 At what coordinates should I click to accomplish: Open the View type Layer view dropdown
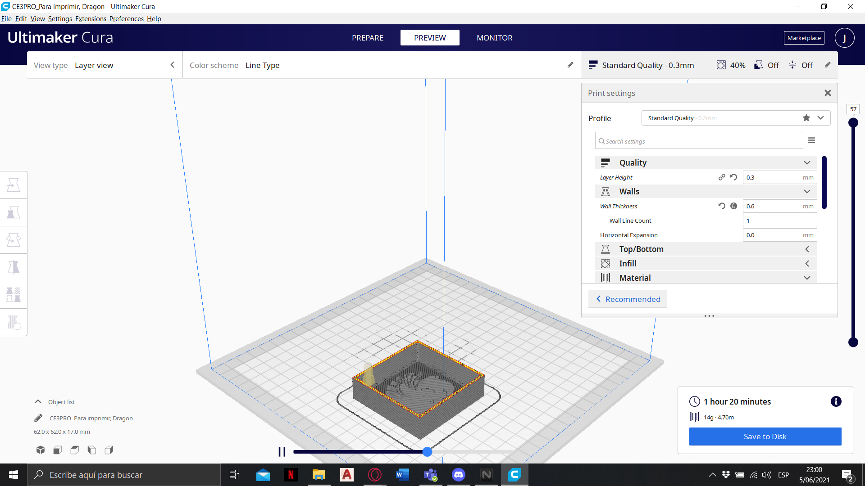pyautogui.click(x=105, y=65)
